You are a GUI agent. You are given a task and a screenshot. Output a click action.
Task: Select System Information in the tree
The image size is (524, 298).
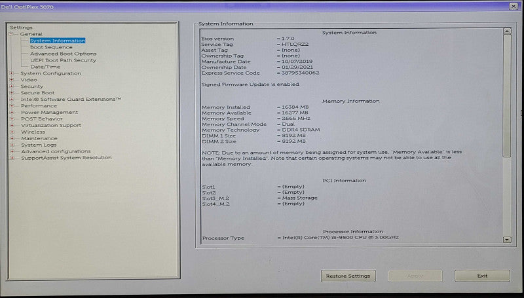[58, 41]
